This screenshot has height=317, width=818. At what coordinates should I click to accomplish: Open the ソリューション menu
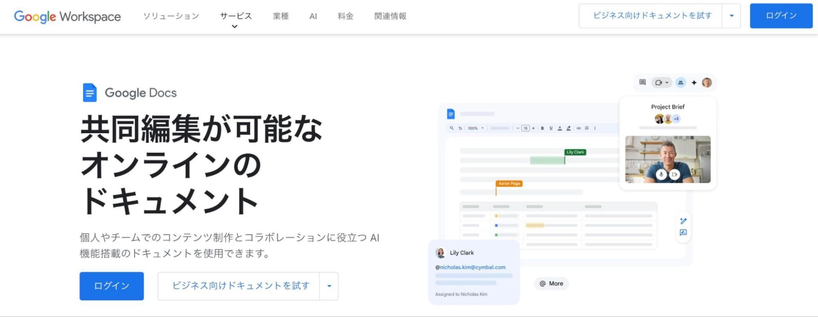171,16
